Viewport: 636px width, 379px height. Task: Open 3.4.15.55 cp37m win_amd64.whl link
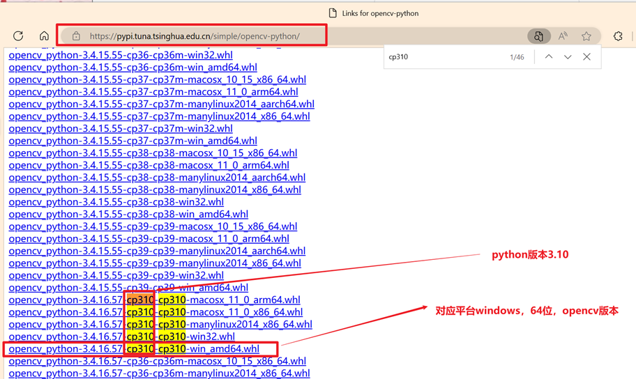point(132,141)
